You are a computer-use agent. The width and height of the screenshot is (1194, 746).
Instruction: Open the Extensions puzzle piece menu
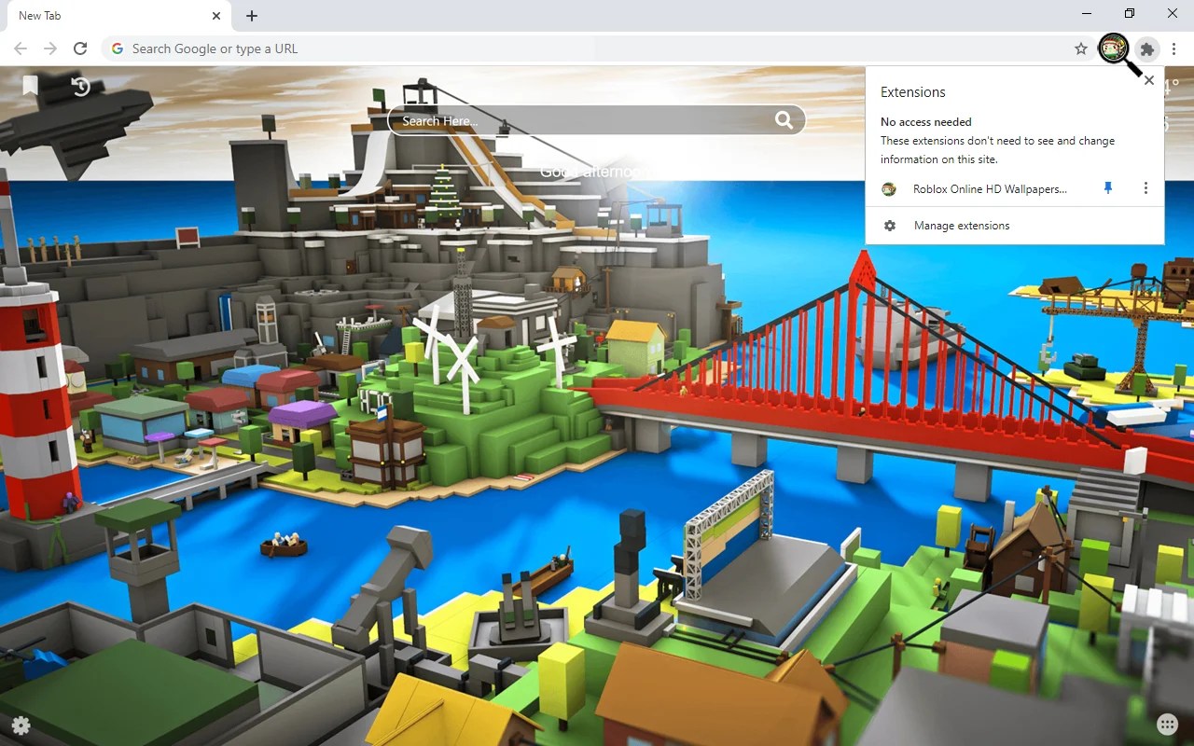pyautogui.click(x=1147, y=48)
